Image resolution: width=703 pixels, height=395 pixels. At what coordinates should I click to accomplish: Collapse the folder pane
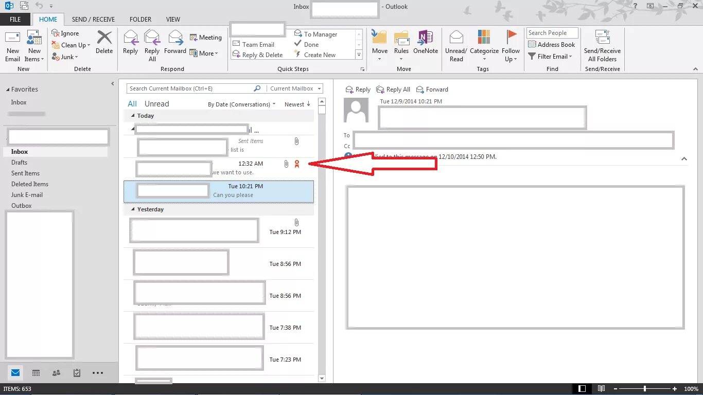[113, 83]
